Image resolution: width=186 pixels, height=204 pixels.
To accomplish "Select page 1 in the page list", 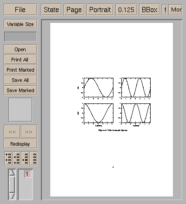I will tap(27, 174).
